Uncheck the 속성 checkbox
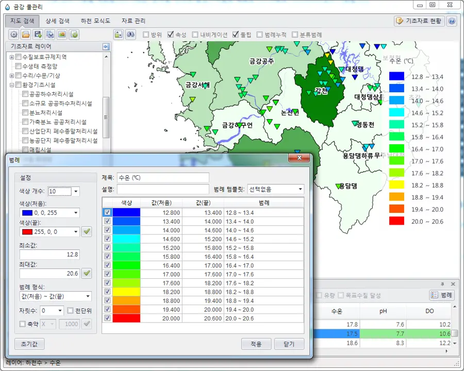Screen dimensions: 464x371 coord(171,35)
